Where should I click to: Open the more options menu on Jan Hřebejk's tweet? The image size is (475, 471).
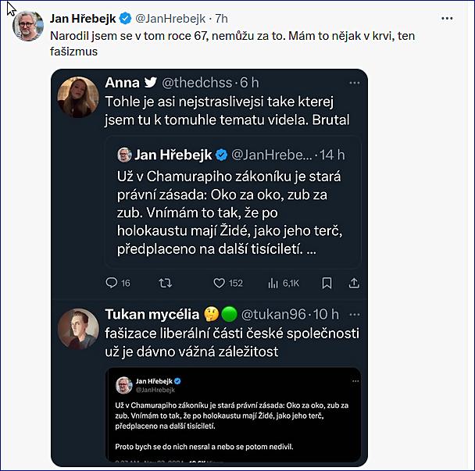click(x=447, y=18)
